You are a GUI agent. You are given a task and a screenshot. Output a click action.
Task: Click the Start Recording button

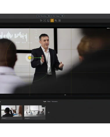pos(42,16)
